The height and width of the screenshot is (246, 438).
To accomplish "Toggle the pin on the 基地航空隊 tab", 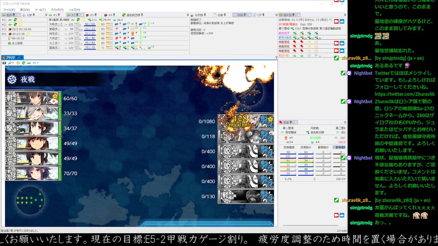I will click(x=142, y=15).
